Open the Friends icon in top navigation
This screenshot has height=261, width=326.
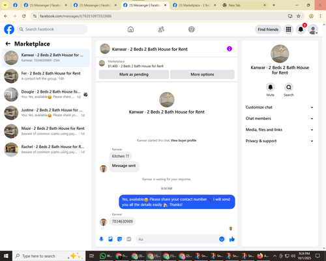coord(161,29)
